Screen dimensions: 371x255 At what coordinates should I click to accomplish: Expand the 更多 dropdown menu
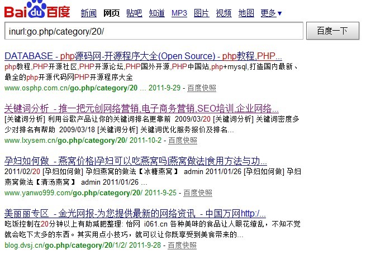click(x=271, y=13)
